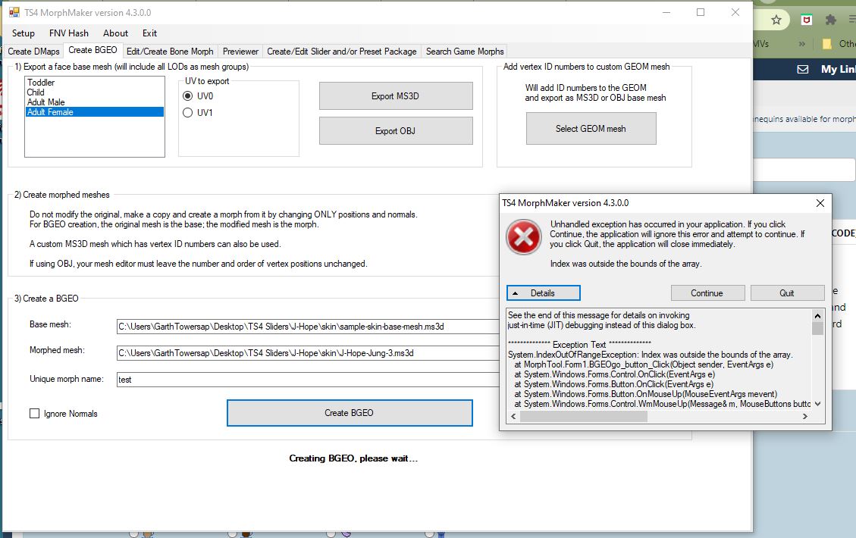856x538 pixels.
Task: Switch to the Previewer tab
Action: click(240, 51)
